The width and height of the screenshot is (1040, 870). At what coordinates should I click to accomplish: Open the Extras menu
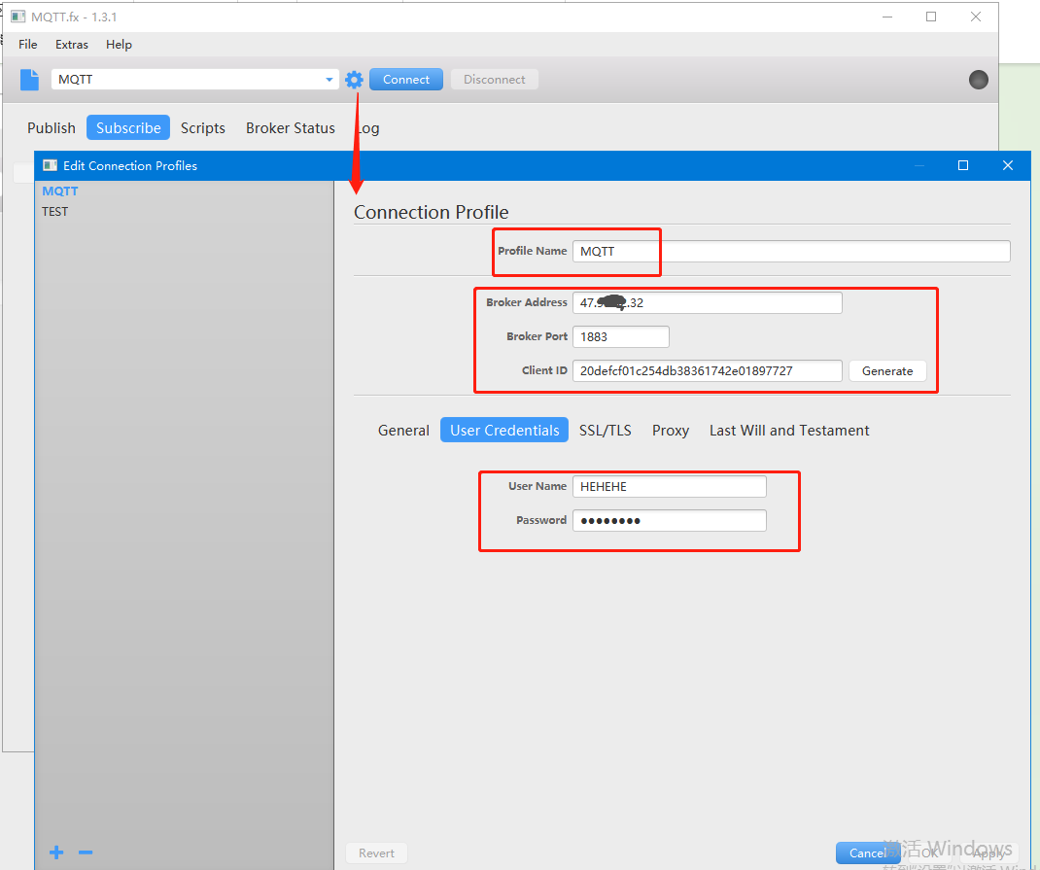tap(72, 45)
